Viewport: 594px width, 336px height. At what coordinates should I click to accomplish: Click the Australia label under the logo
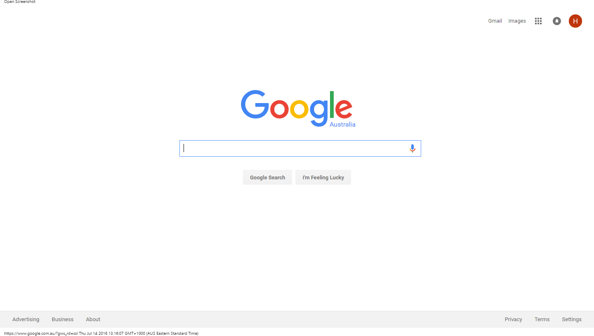point(342,125)
